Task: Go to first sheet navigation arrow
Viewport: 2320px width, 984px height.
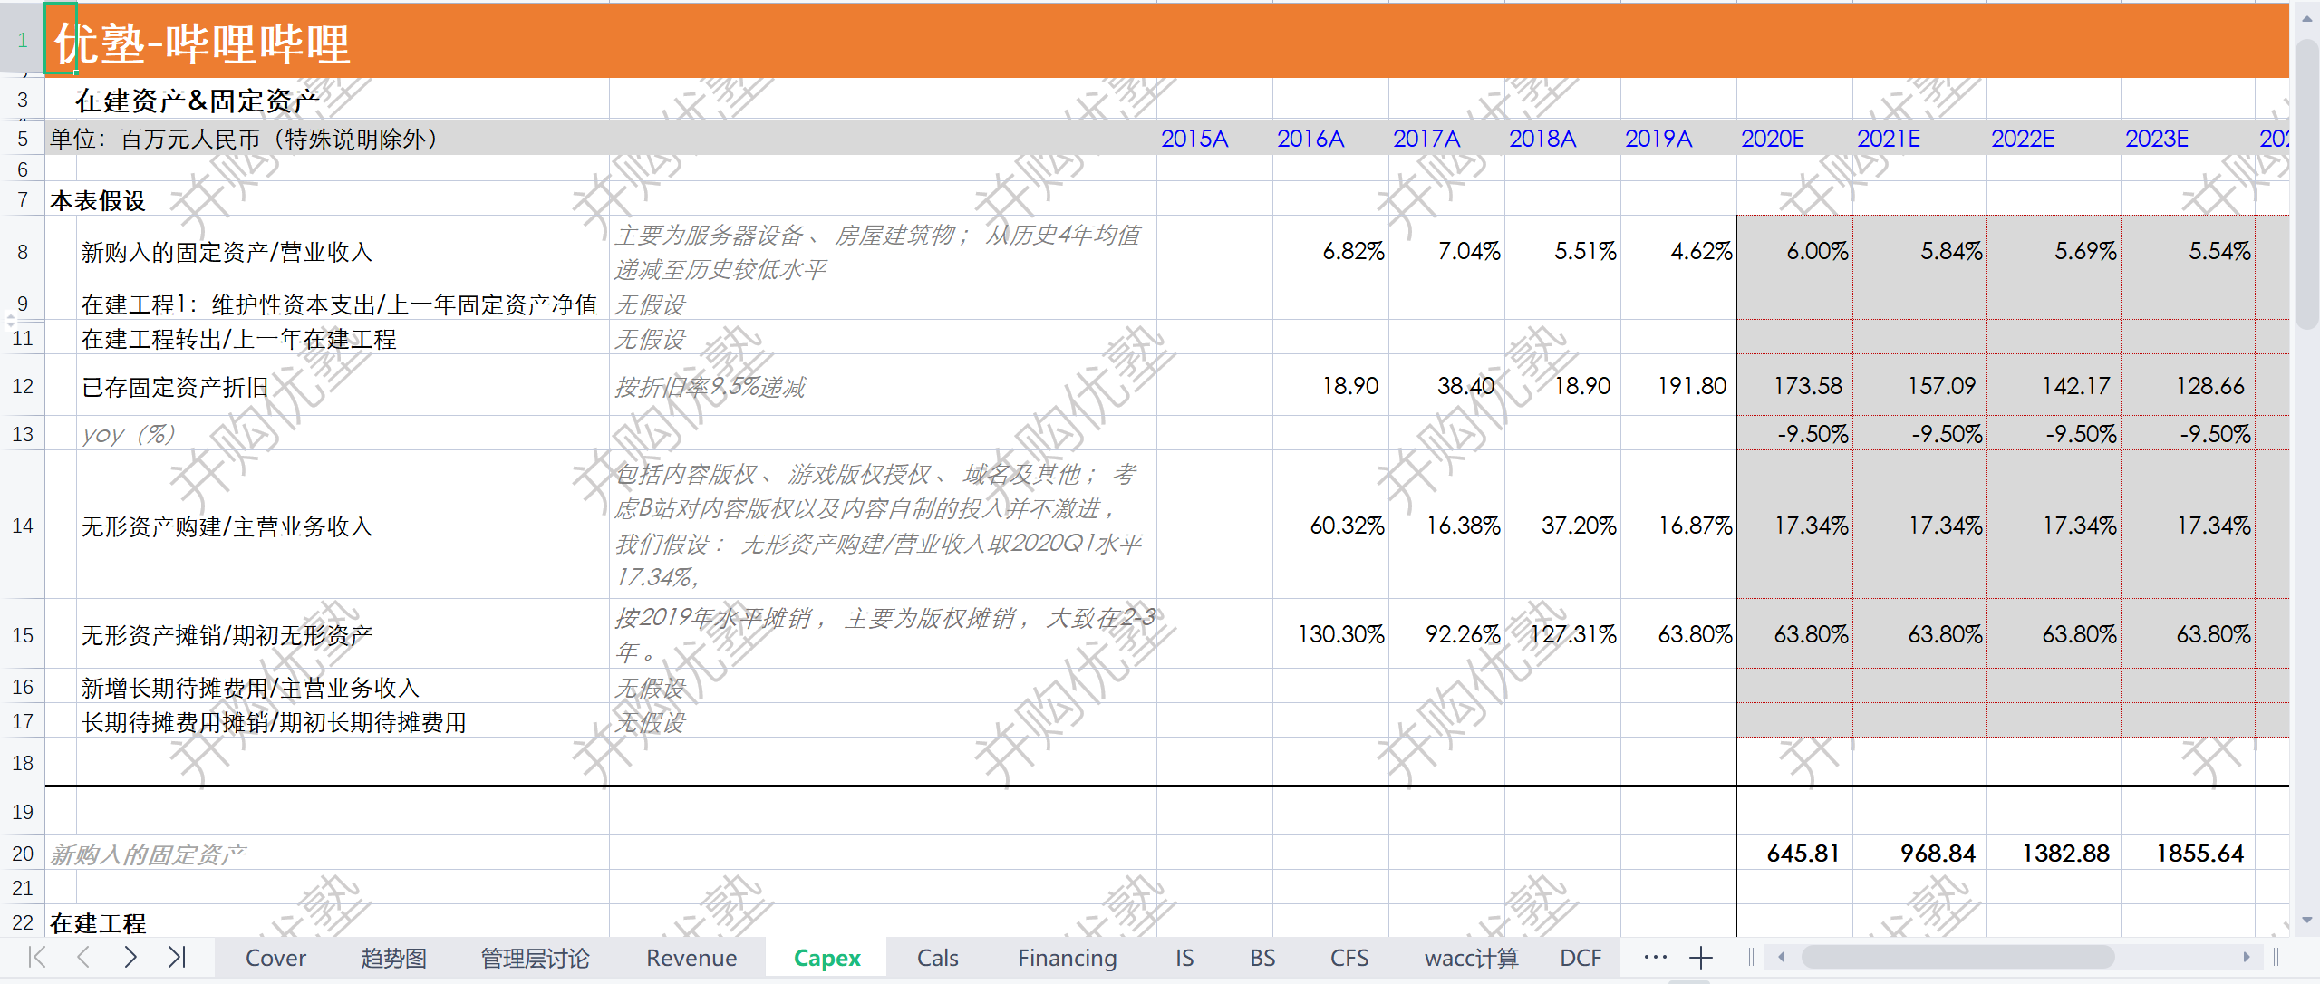Action: [37, 957]
